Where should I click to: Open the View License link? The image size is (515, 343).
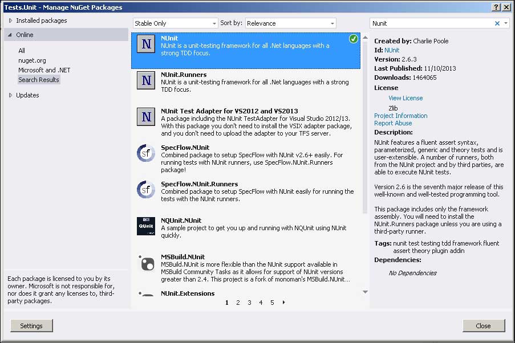405,98
